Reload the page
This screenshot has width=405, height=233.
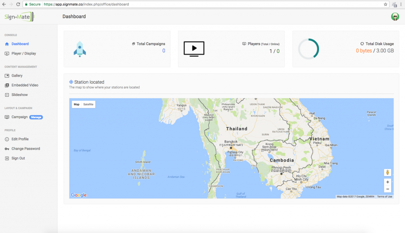point(18,4)
